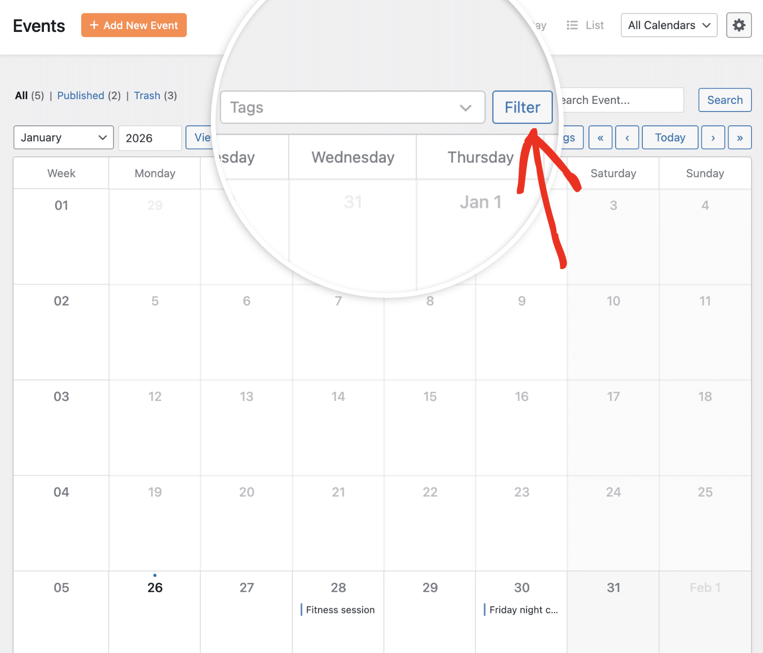763x653 pixels.
Task: Open the All Calendars dropdown
Action: pyautogui.click(x=668, y=25)
